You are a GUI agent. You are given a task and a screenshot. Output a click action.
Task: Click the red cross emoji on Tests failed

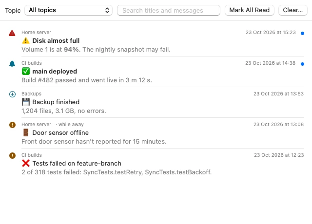(26, 164)
